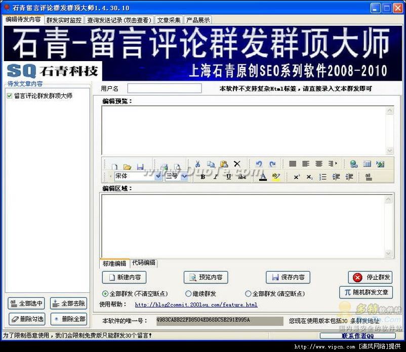The width and height of the screenshot is (406, 352).
Task: Switch to the 群发实时监控 tab
Action: [x=64, y=20]
